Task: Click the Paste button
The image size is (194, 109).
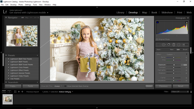Action: [30, 86]
